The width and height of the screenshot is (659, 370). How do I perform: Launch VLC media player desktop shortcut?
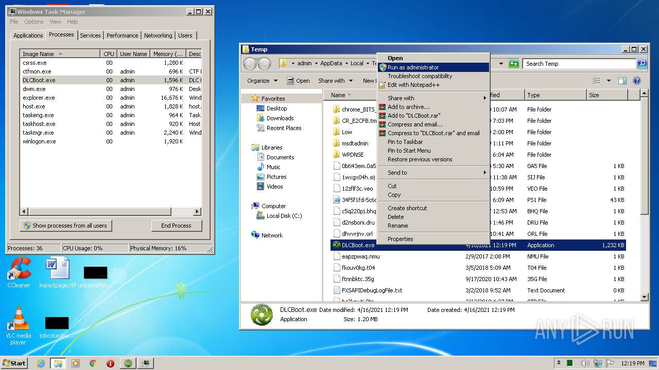point(19,326)
